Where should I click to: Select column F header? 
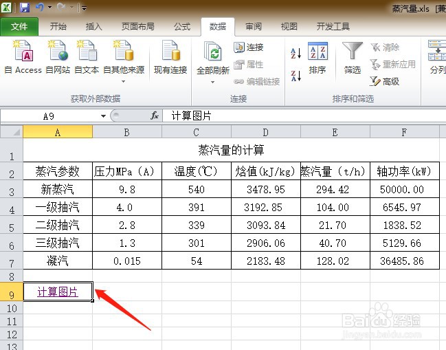[405, 132]
